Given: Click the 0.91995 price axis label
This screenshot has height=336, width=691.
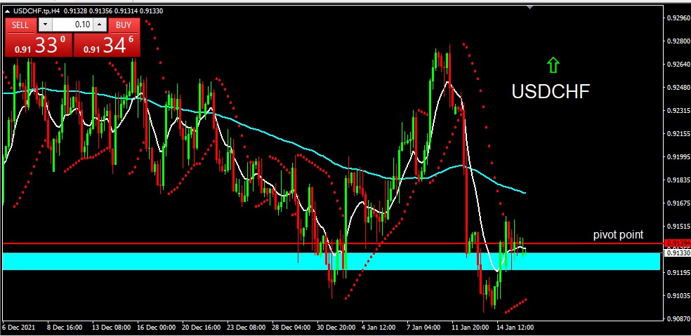Looking at the screenshot, I should pyautogui.click(x=678, y=156).
